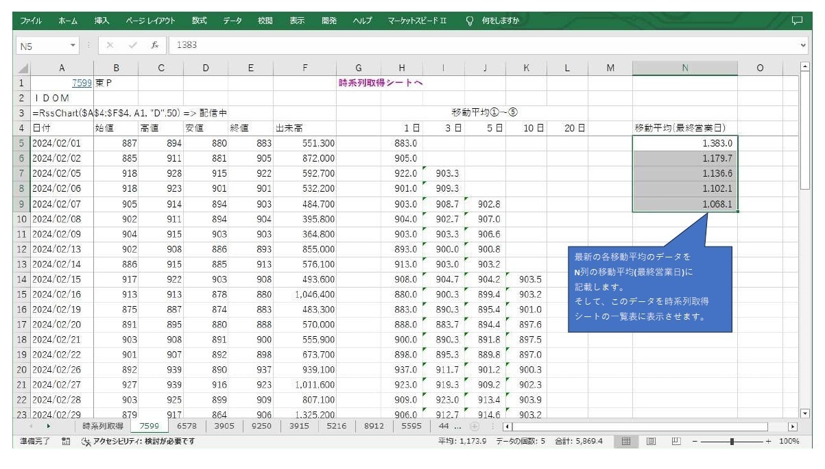
Task: Open the ヘルプ ribbon tab
Action: (x=362, y=21)
